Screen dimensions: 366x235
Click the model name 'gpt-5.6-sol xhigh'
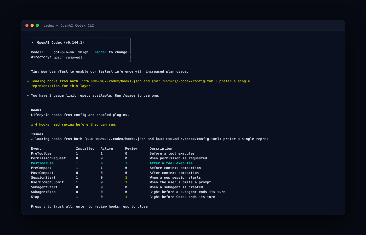coord(71,52)
